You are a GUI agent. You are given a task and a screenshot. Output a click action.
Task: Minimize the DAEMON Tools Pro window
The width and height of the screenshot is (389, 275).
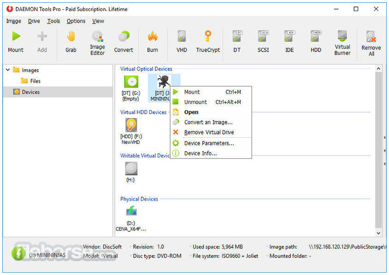click(x=336, y=9)
